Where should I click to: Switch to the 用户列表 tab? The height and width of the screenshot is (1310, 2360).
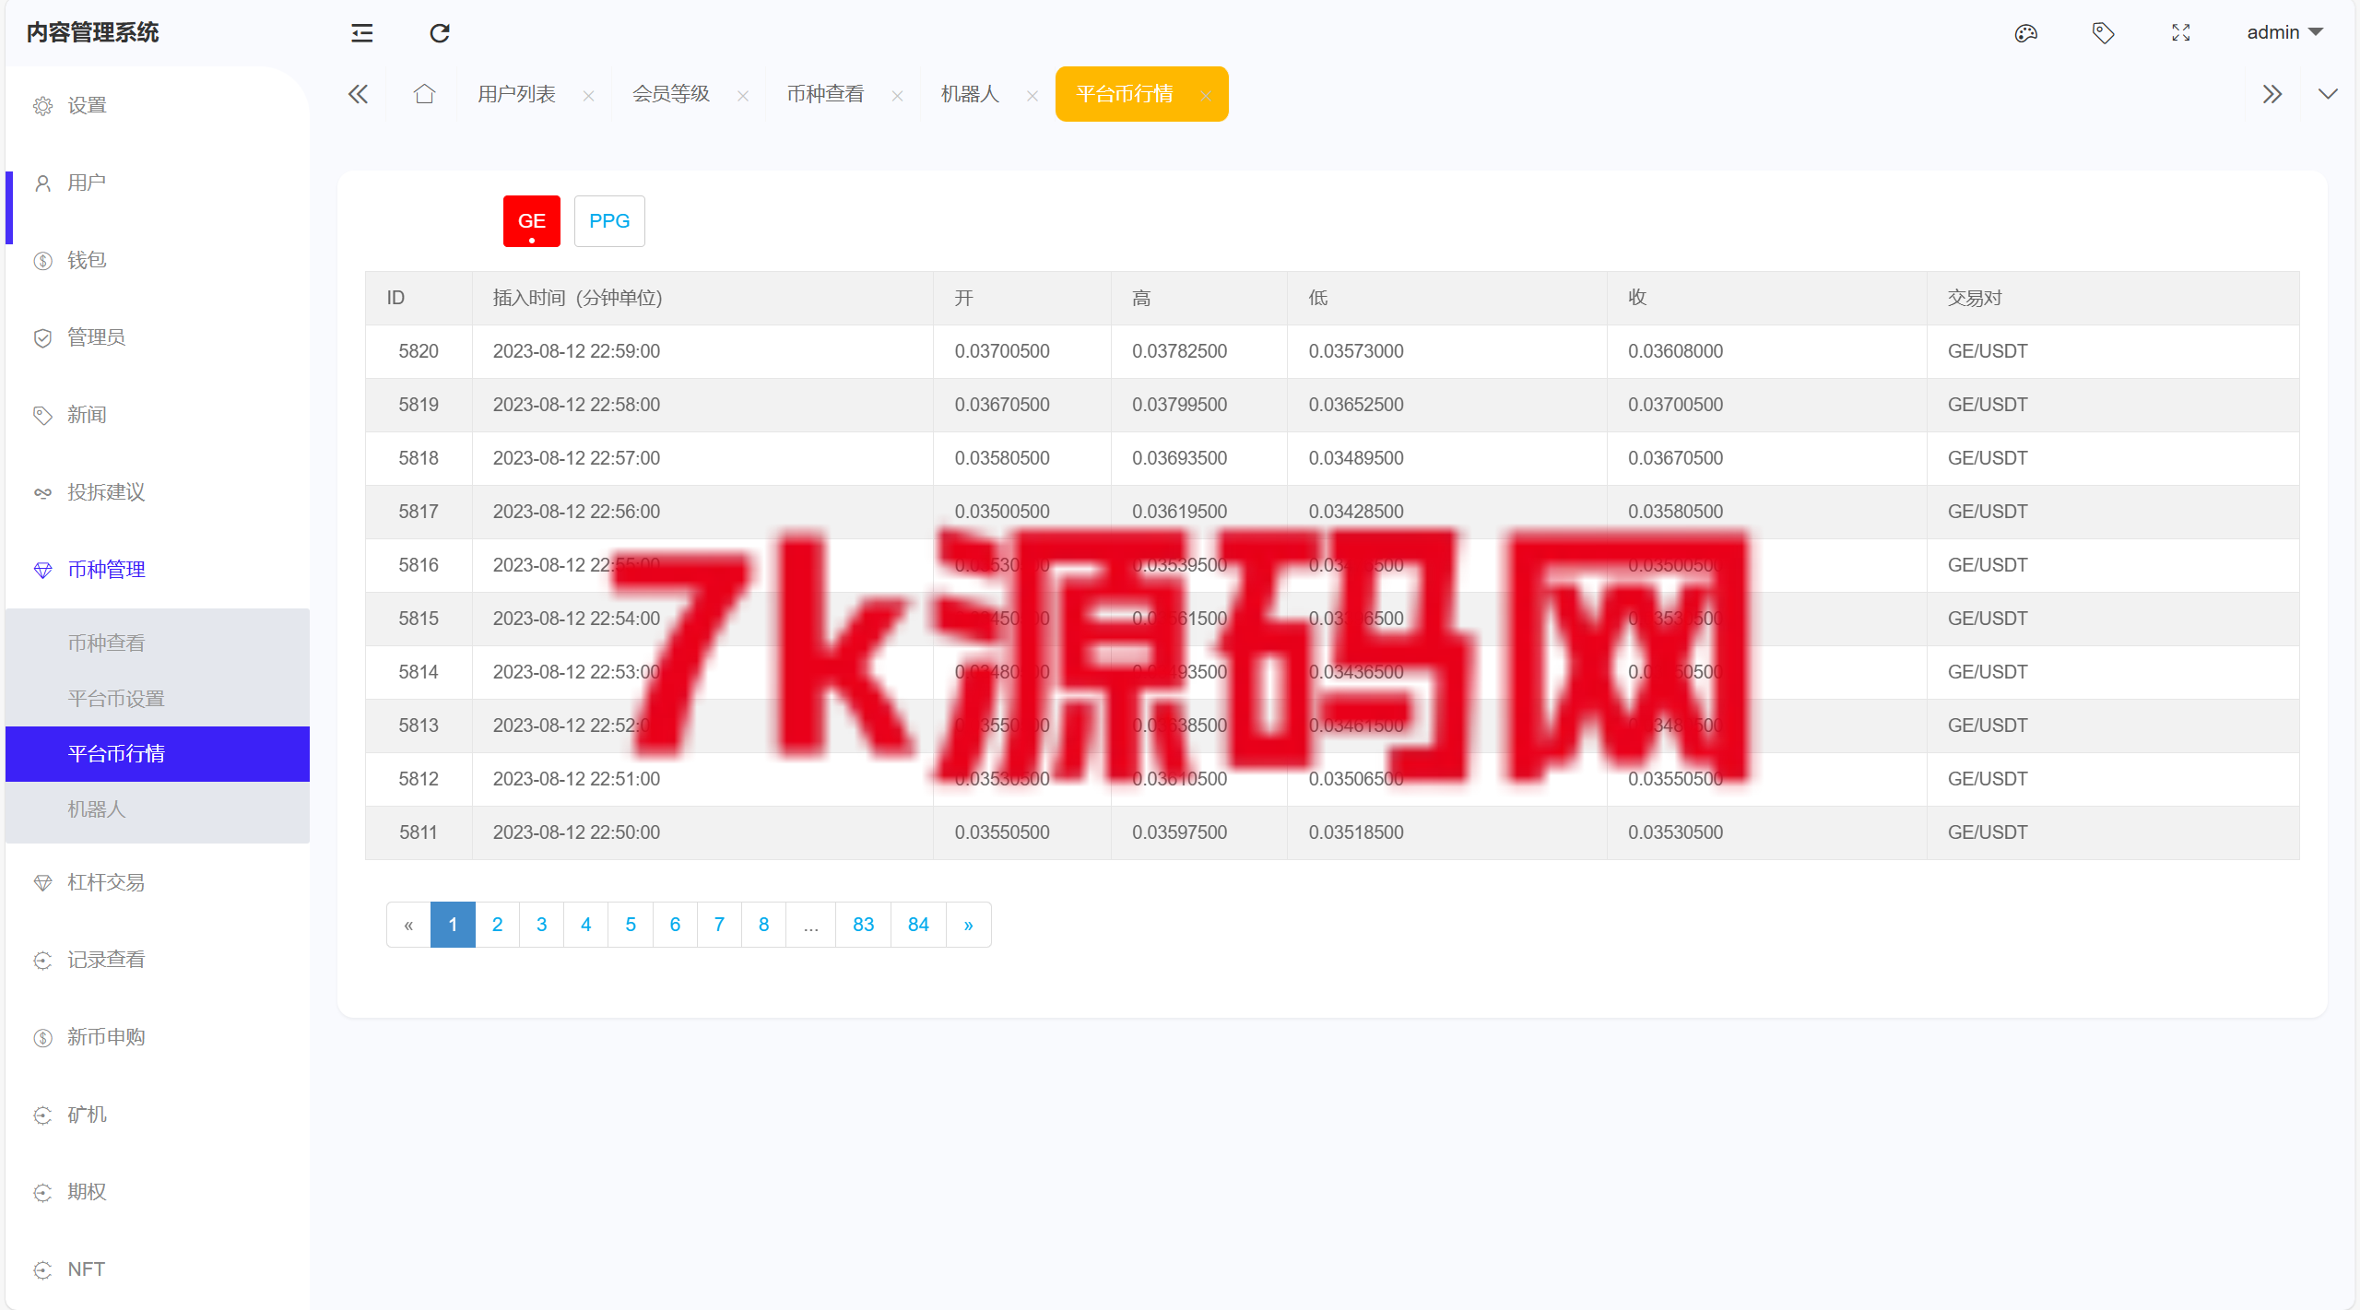tap(516, 94)
